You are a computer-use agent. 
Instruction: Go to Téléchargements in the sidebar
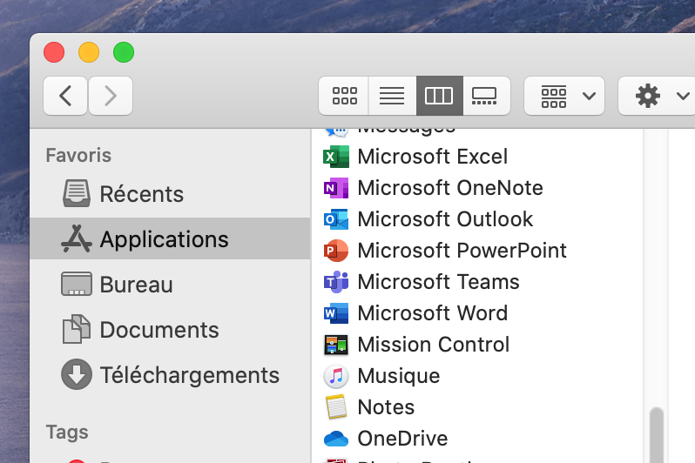coord(189,375)
